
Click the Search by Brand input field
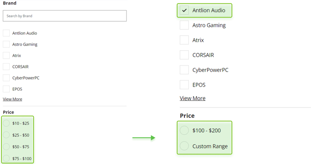point(65,16)
